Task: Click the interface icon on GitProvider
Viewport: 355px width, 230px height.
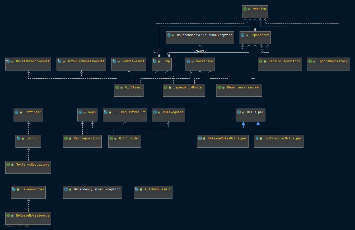Action: point(111,138)
